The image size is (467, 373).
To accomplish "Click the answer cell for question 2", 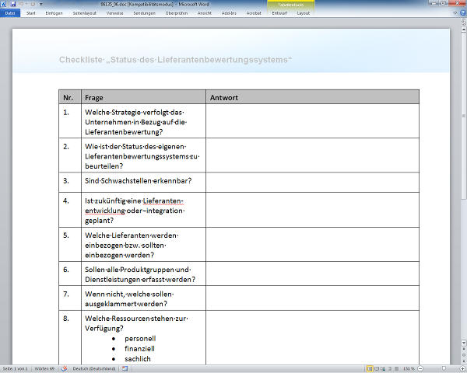I will pos(312,155).
